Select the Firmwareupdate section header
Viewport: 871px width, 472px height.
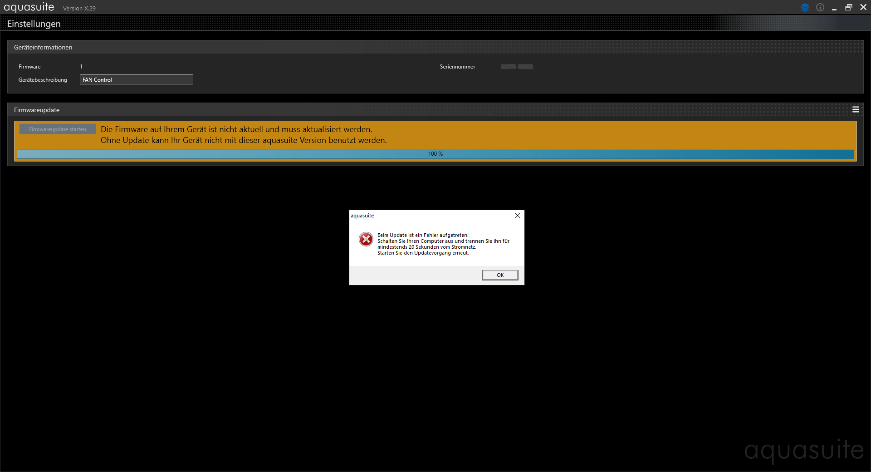[37, 110]
